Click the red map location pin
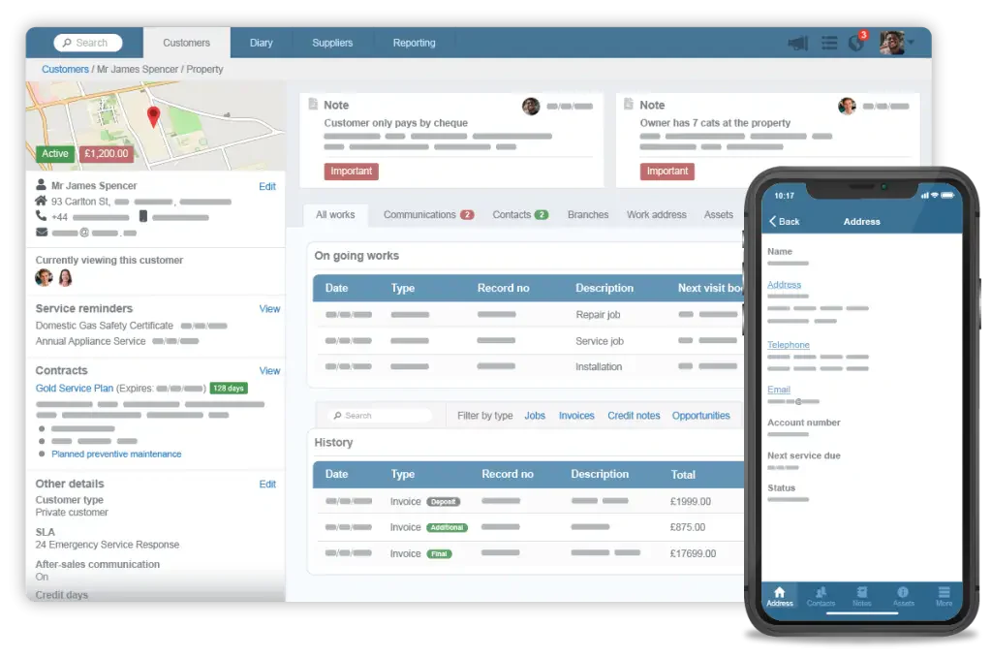Screen dimensions: 992x658 (x=153, y=117)
